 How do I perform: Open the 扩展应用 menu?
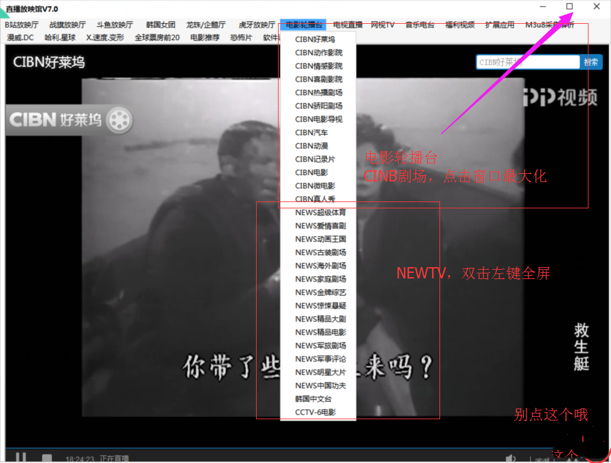499,24
